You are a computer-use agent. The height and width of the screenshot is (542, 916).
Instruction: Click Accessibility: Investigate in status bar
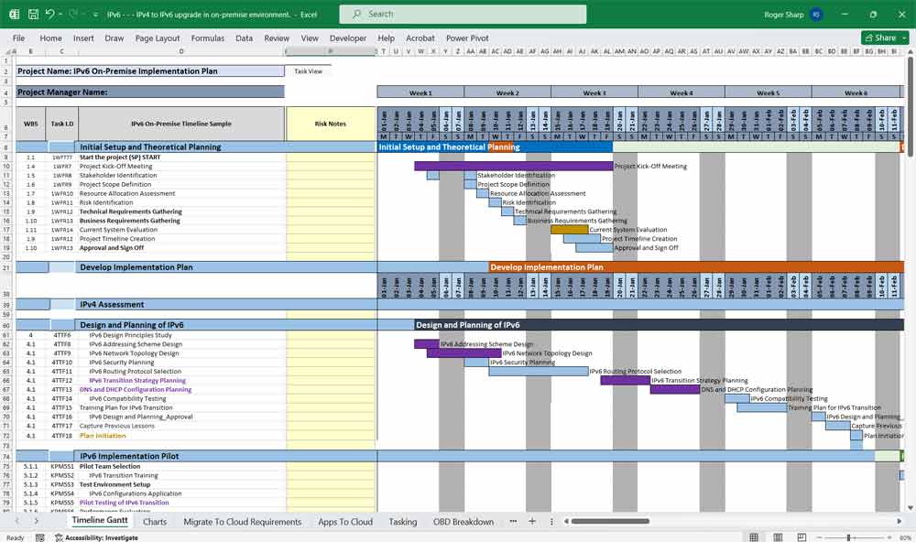pyautogui.click(x=101, y=537)
